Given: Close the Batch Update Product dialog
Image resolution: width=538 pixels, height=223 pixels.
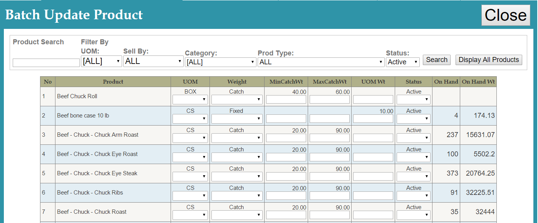Looking at the screenshot, I should (x=506, y=15).
